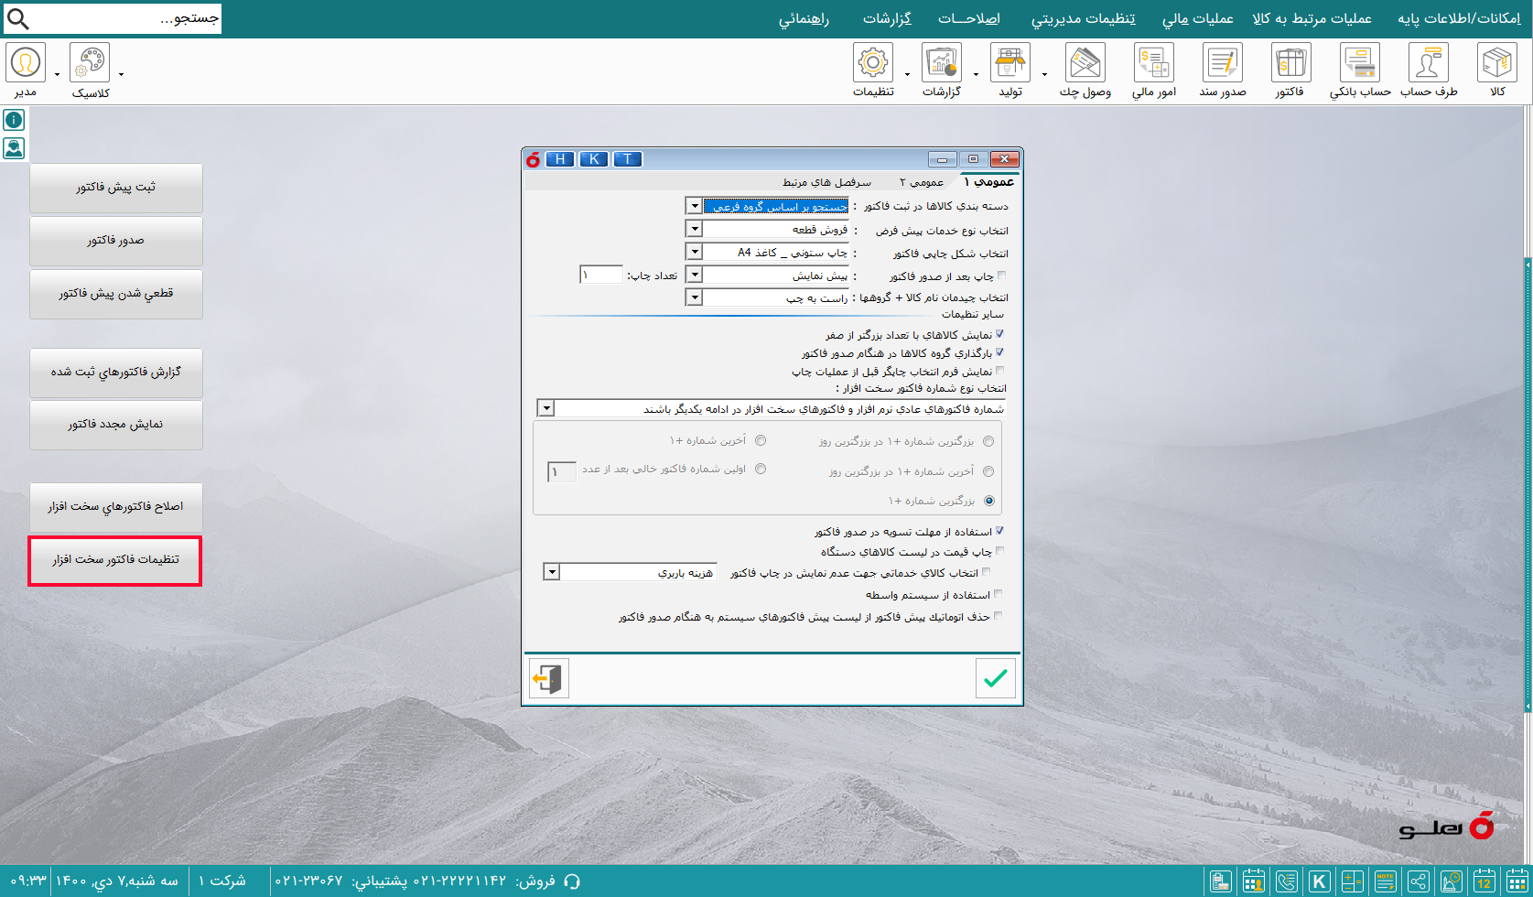Switch to عمومي ۲ tab
The width and height of the screenshot is (1533, 897).
pyautogui.click(x=921, y=182)
